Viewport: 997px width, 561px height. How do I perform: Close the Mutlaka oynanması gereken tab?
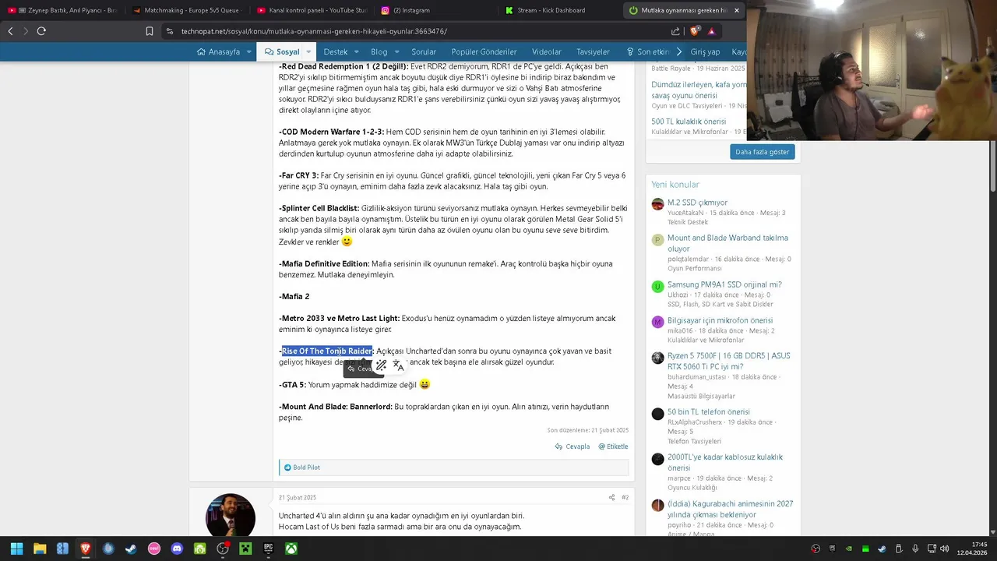[x=737, y=10]
